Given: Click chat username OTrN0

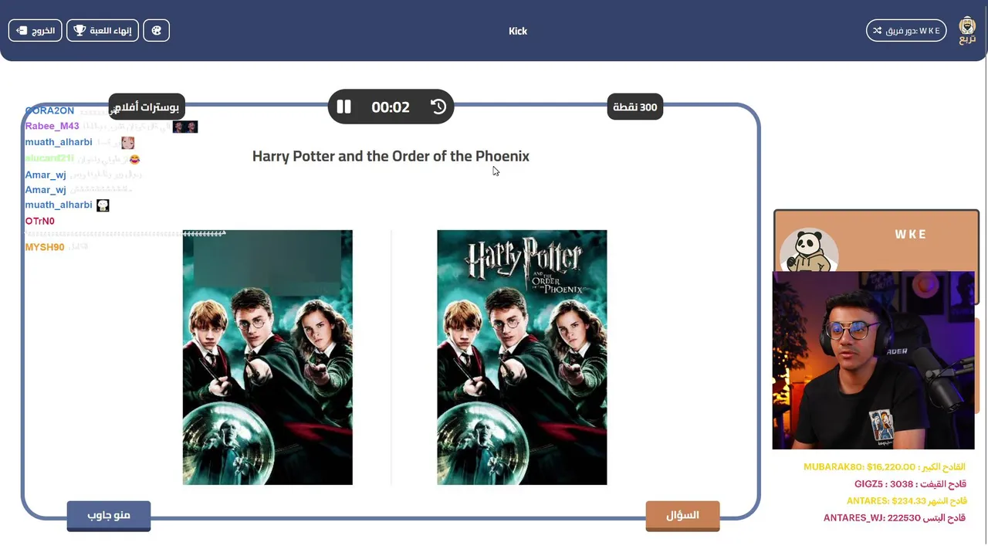Looking at the screenshot, I should (x=40, y=221).
